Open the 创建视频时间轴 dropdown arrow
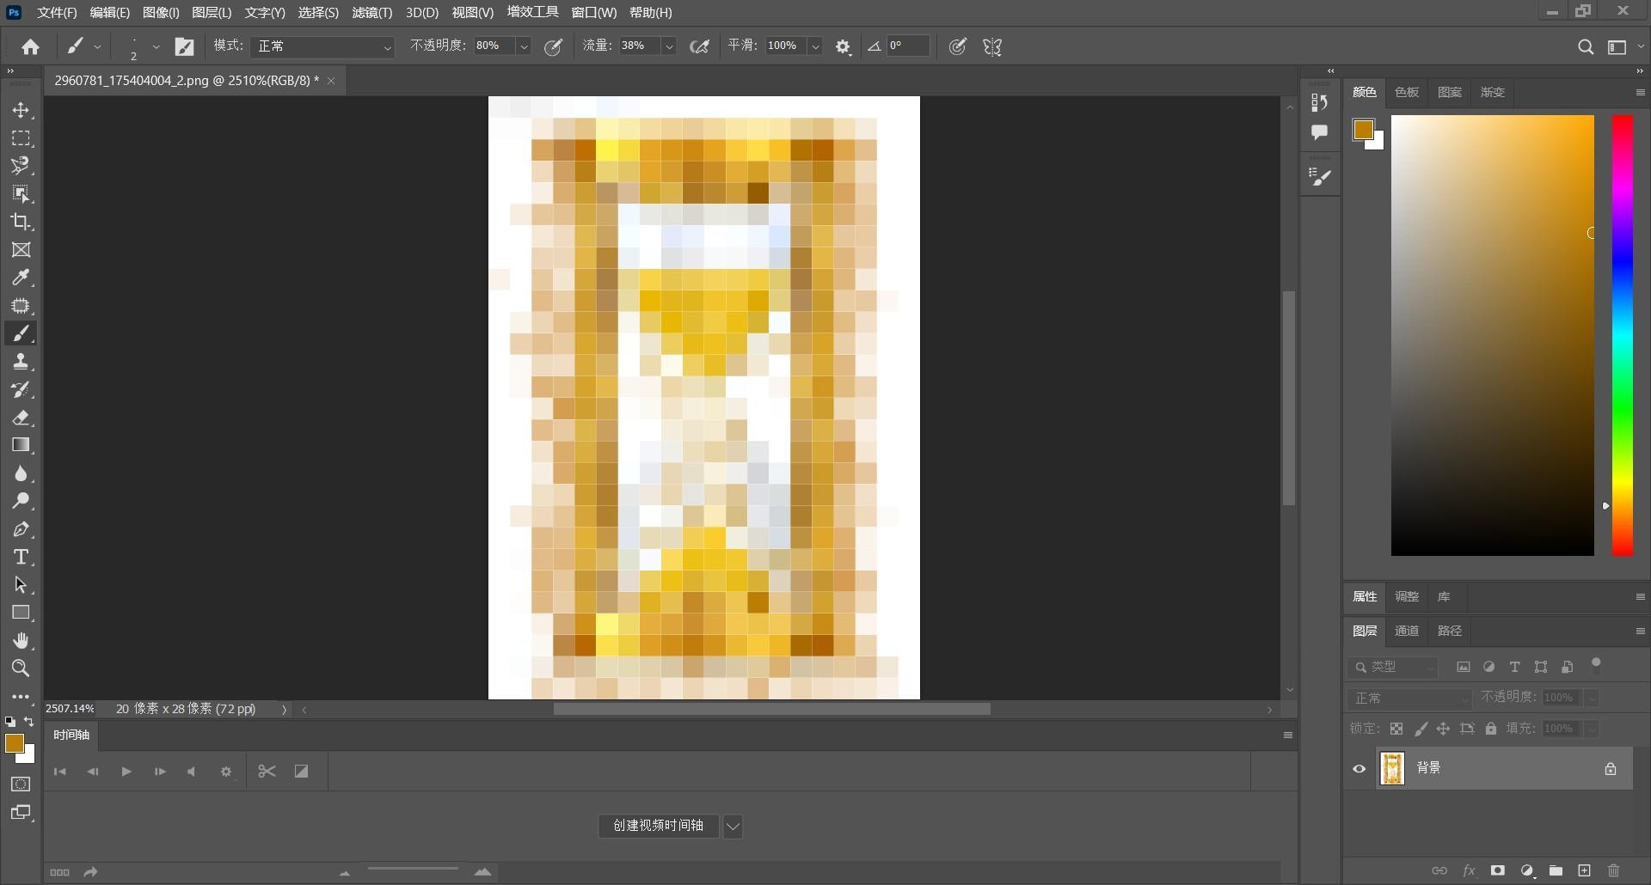 pos(733,827)
